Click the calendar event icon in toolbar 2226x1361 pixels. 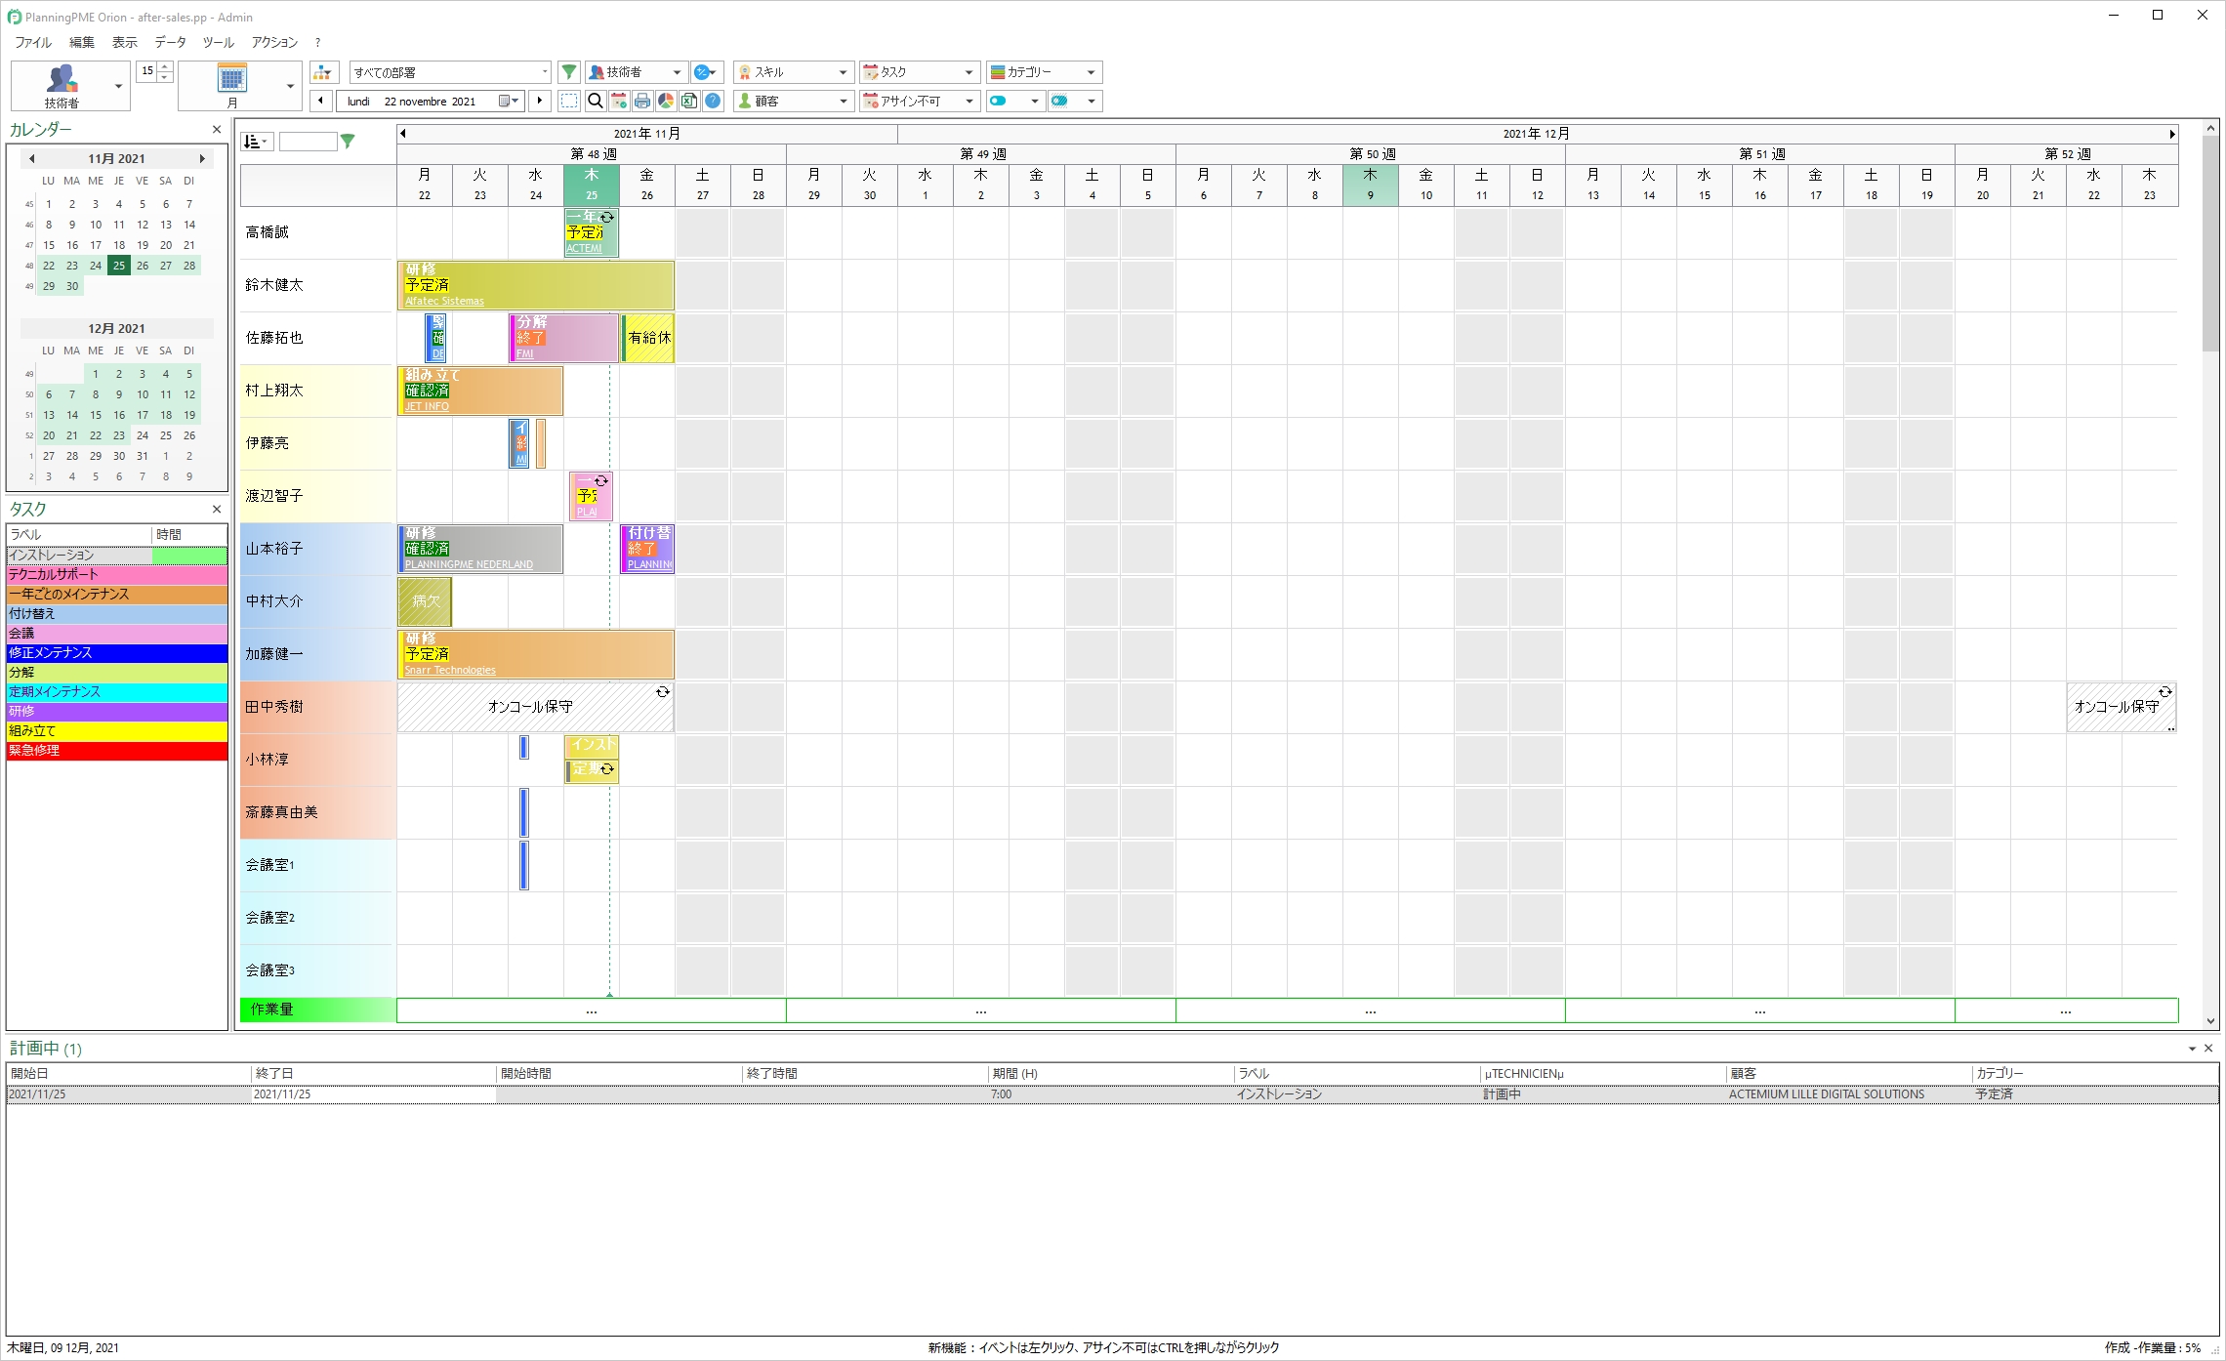point(618,101)
